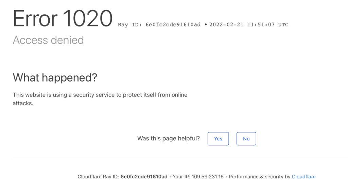Image resolution: width=348 pixels, height=195 pixels.
Task: Click the word "attacks." in the paragraph
Action: click(23, 103)
